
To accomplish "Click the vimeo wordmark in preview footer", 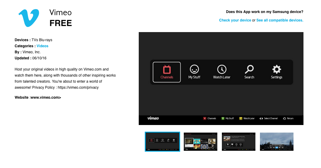I will (153, 118).
